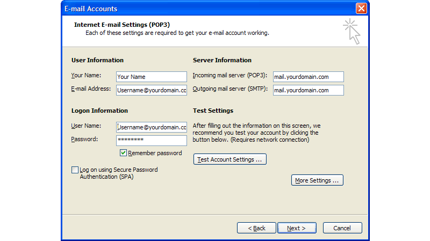Close the E-mail Accounts window
The image size is (430, 241).
[361, 8]
